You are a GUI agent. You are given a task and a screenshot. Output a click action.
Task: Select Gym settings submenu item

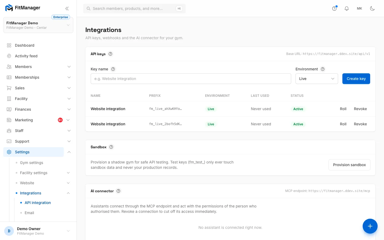tap(31, 163)
